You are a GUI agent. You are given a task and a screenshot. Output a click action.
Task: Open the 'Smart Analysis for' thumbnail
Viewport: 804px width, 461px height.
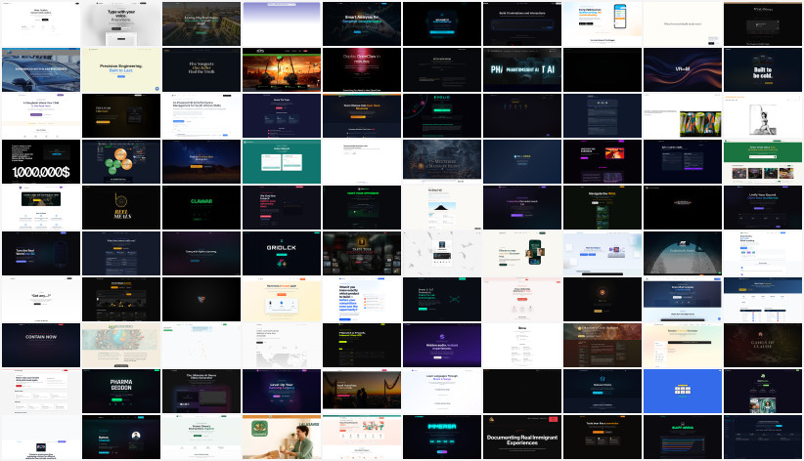(362, 24)
